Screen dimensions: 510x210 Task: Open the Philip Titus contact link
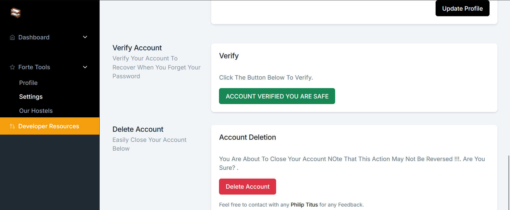[304, 205]
